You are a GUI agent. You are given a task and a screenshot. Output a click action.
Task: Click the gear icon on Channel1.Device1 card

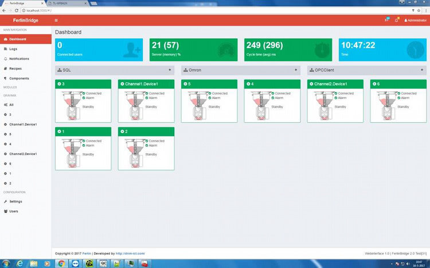[122, 84]
